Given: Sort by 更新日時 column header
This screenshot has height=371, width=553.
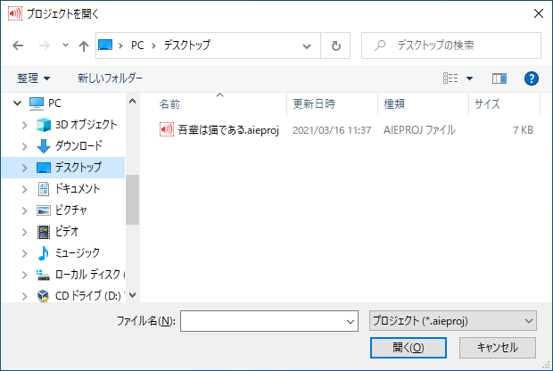Looking at the screenshot, I should (314, 104).
